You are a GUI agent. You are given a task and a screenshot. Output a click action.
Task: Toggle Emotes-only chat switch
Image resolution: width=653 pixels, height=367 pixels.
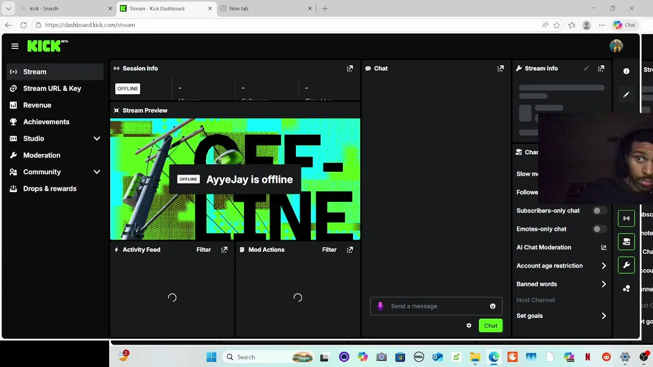pos(599,229)
